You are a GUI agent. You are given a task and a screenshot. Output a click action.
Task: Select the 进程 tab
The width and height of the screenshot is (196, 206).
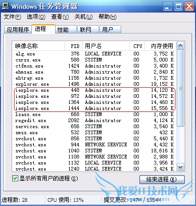click(x=44, y=29)
